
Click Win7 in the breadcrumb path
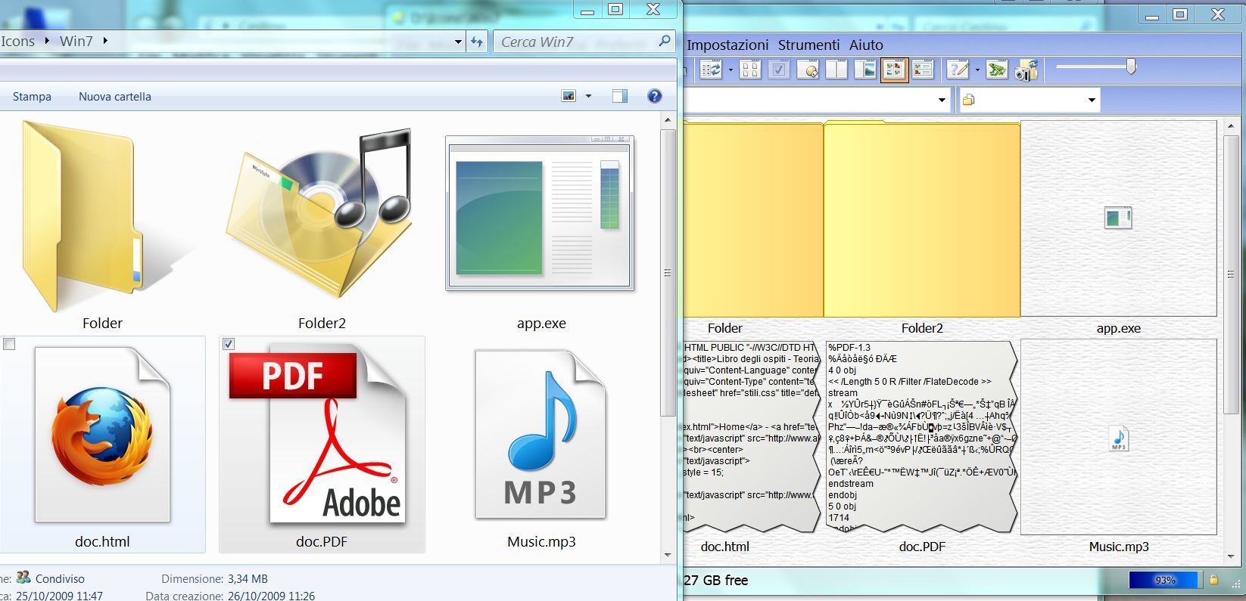click(76, 41)
